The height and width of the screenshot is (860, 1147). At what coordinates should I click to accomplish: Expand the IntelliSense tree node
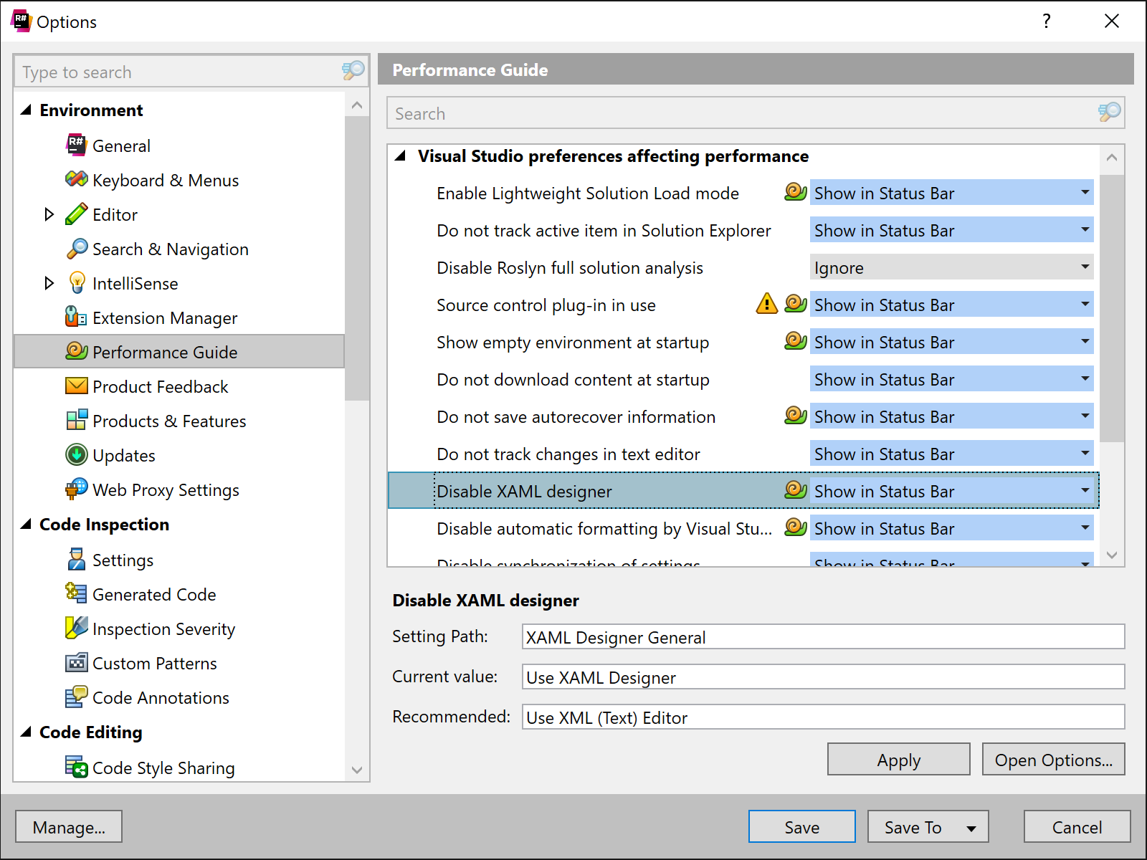[x=49, y=283]
